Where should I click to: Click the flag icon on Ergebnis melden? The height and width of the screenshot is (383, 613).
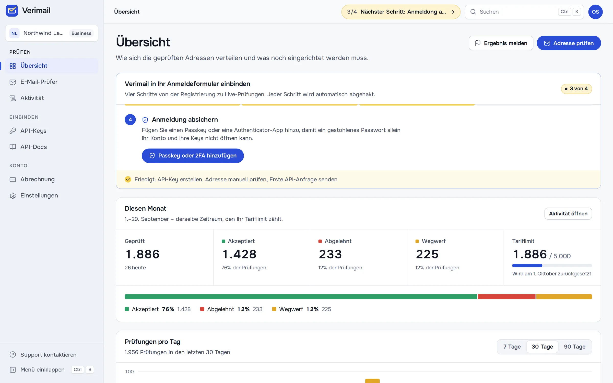coord(478,43)
